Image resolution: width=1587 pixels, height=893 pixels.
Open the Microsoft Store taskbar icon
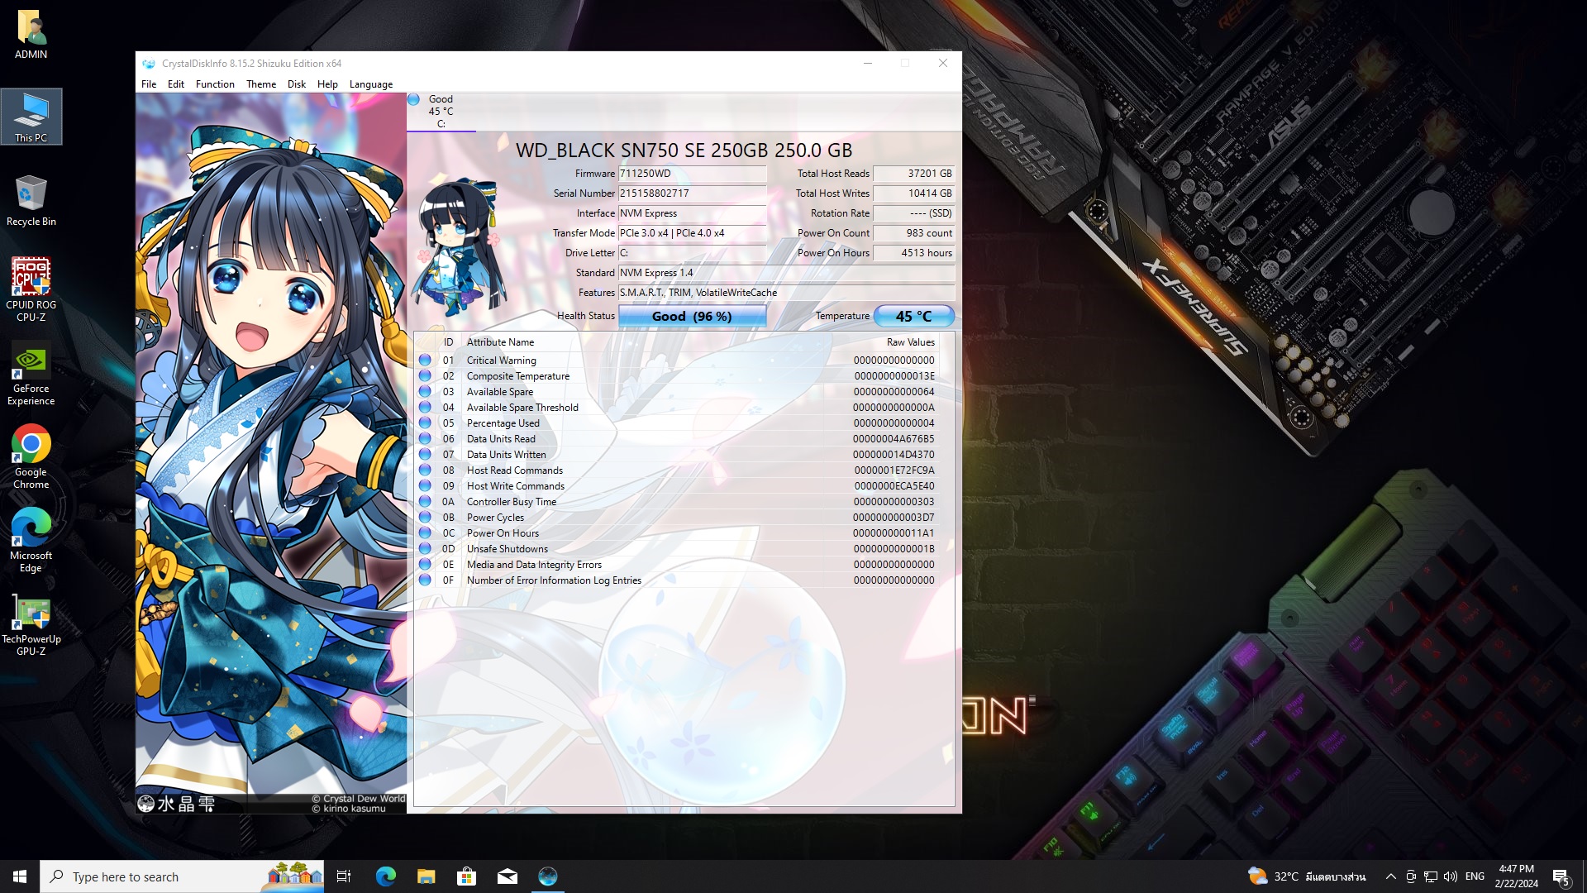(466, 876)
